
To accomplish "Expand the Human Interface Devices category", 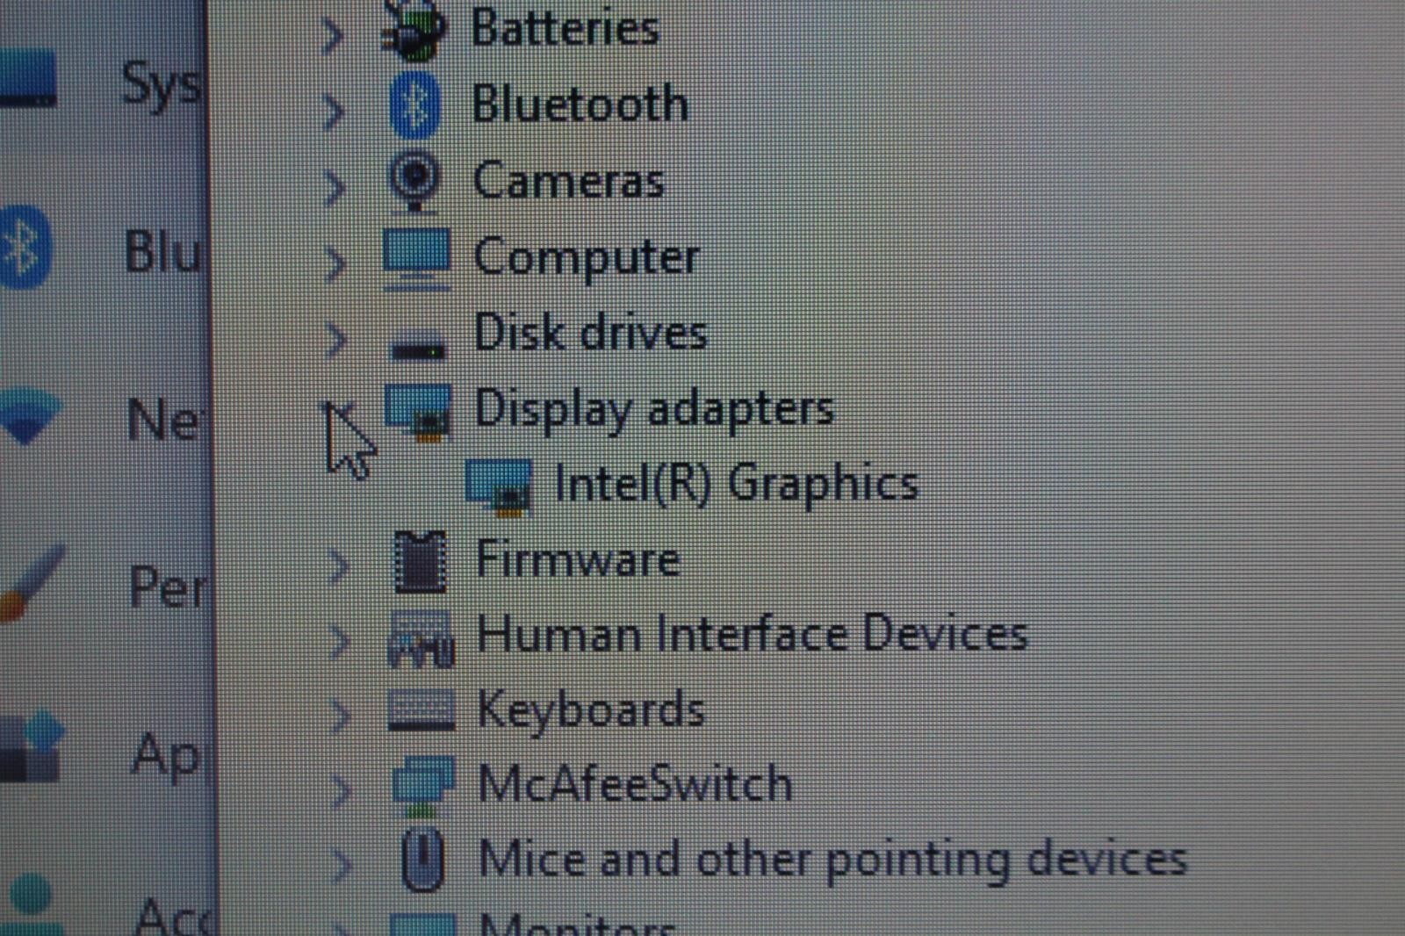I will coord(339,643).
